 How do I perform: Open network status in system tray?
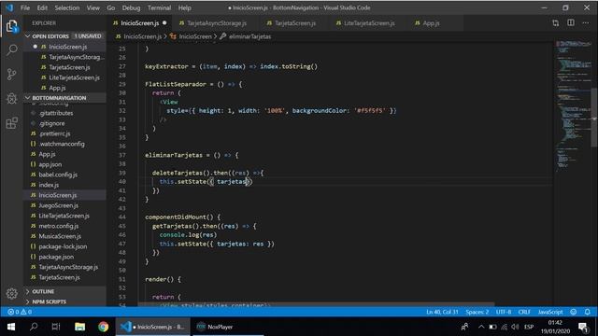505,327
